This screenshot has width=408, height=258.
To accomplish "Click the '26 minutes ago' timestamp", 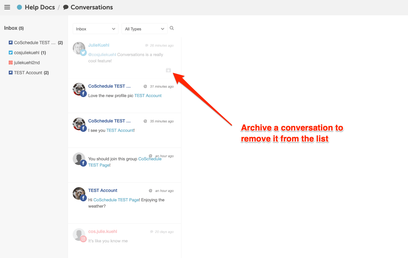I will click(x=162, y=45).
